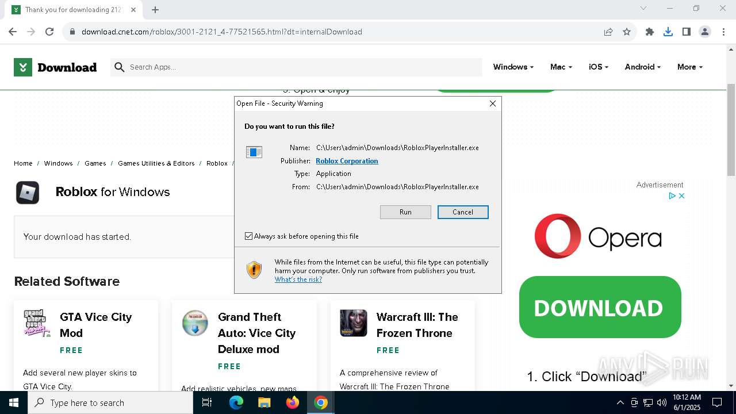
Task: Click the Roblox app icon
Action: point(28,192)
